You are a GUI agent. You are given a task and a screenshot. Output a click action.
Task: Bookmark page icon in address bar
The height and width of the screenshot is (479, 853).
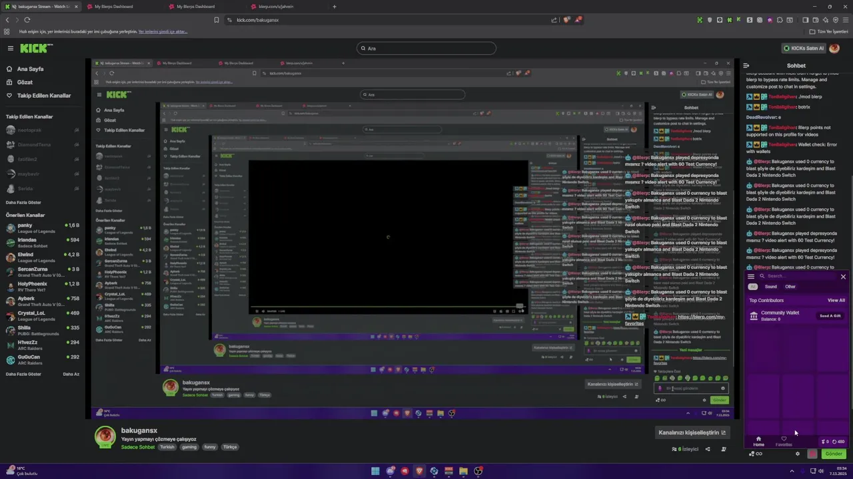217,20
